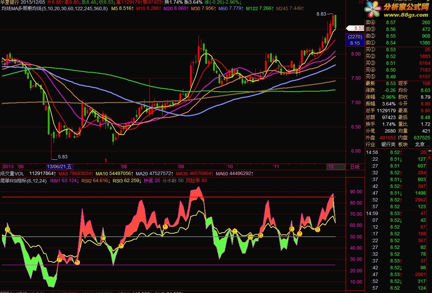Select the 日线 period button
432x293 pixels.
tap(354, 167)
